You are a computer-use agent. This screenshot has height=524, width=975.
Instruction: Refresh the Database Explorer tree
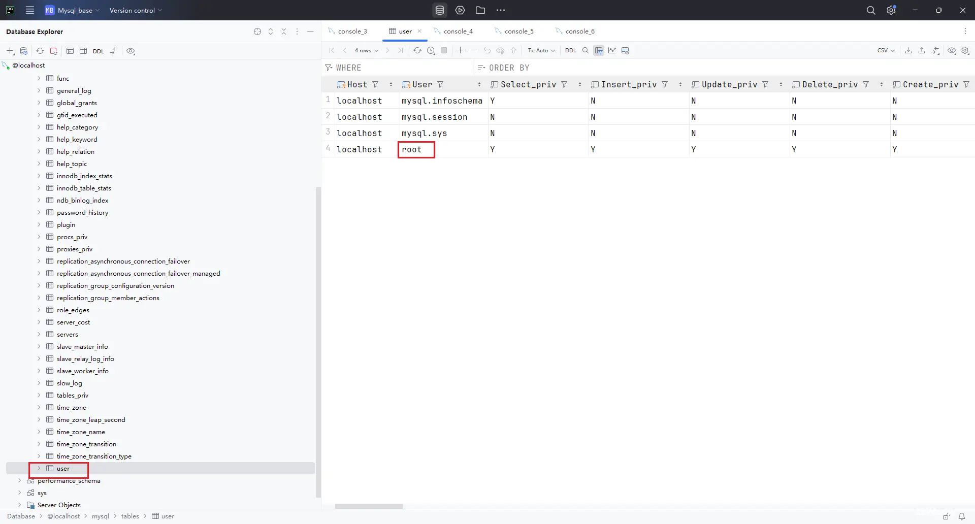point(40,51)
